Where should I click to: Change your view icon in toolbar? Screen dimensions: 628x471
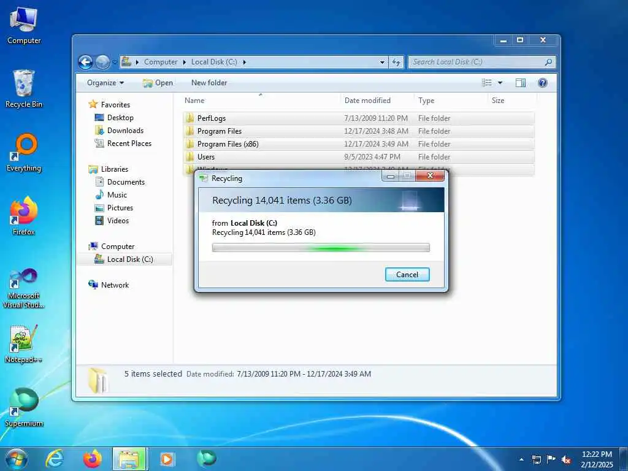(x=486, y=83)
